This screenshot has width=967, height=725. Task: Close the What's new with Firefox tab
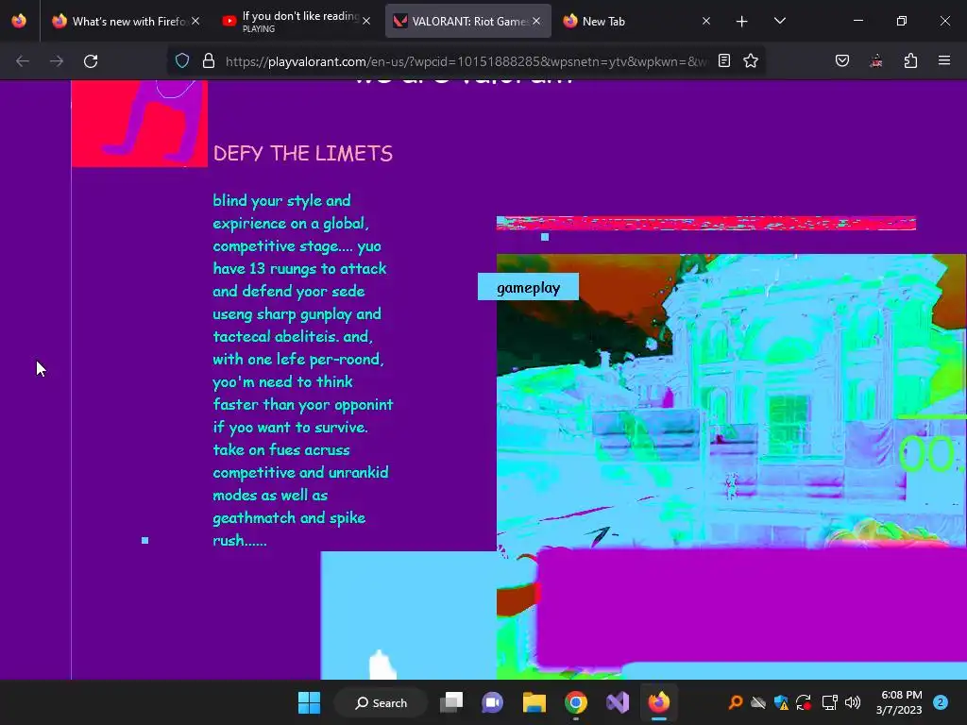point(195,21)
